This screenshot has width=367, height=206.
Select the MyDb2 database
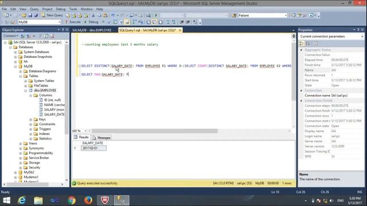[29, 172]
